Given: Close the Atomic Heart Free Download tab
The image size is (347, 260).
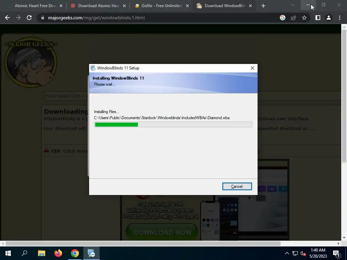Looking at the screenshot, I should (x=61, y=6).
